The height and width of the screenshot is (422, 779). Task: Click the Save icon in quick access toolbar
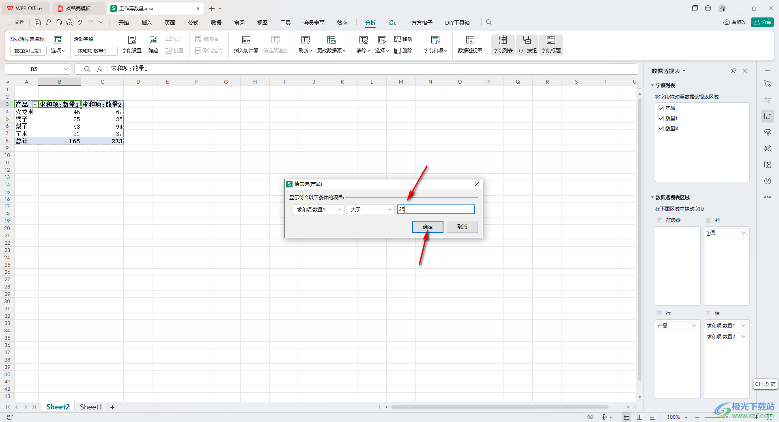38,23
